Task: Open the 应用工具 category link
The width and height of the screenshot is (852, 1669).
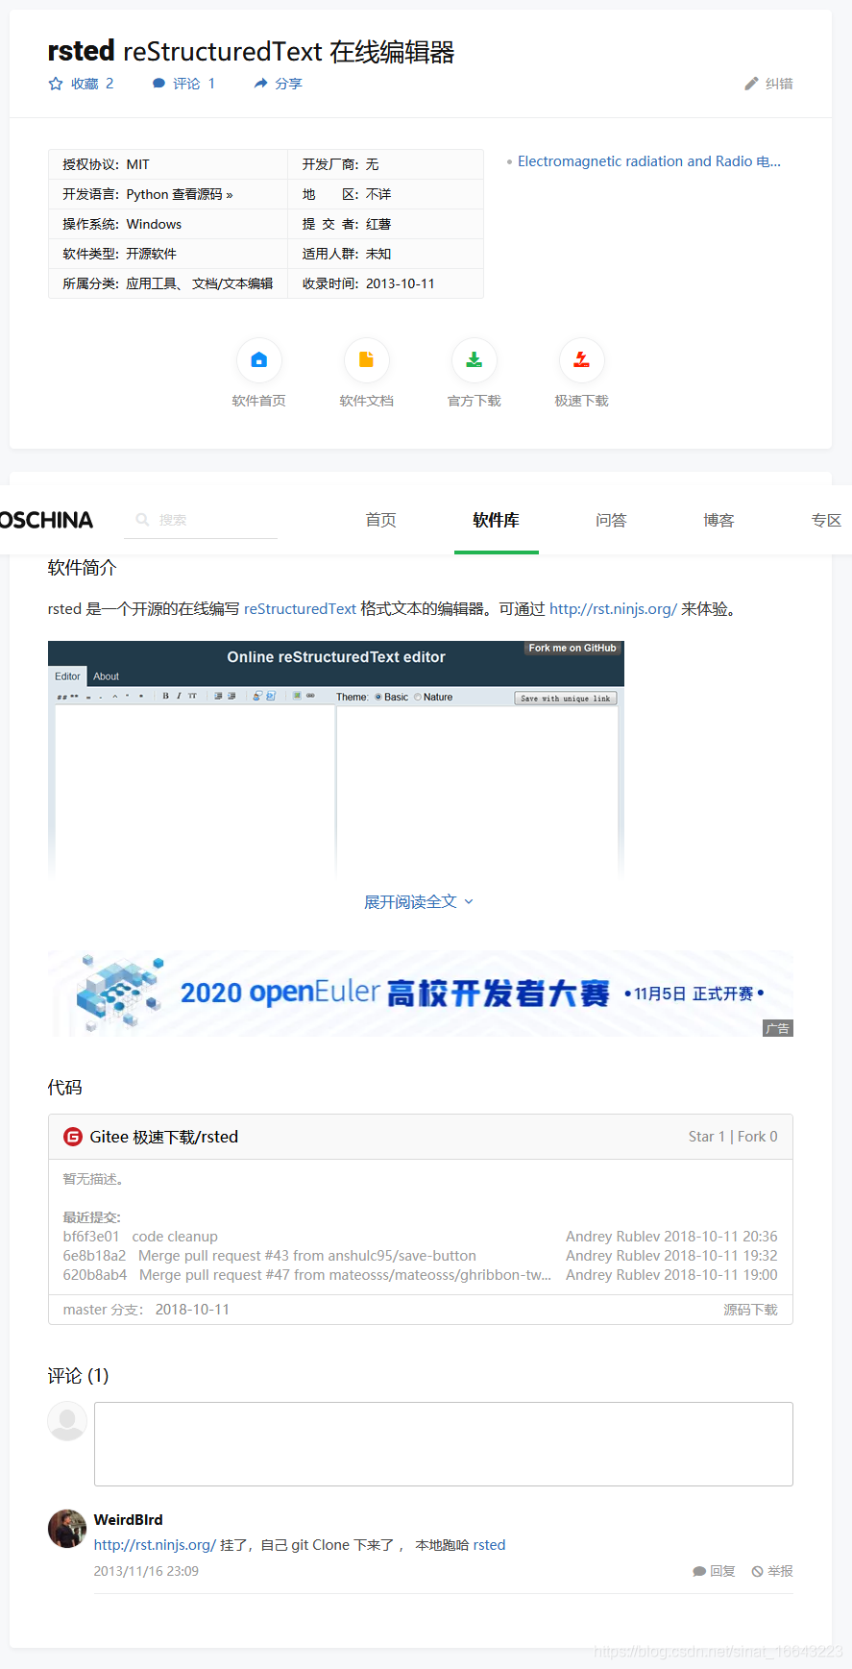Action: coord(152,283)
